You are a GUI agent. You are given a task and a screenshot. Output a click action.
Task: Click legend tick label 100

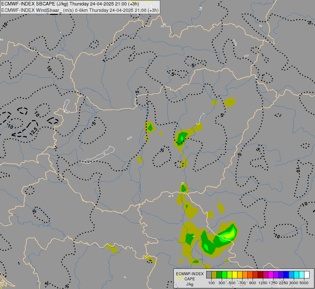click(211, 283)
